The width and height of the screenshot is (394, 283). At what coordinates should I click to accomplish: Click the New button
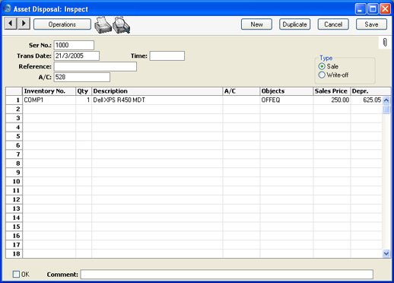256,24
